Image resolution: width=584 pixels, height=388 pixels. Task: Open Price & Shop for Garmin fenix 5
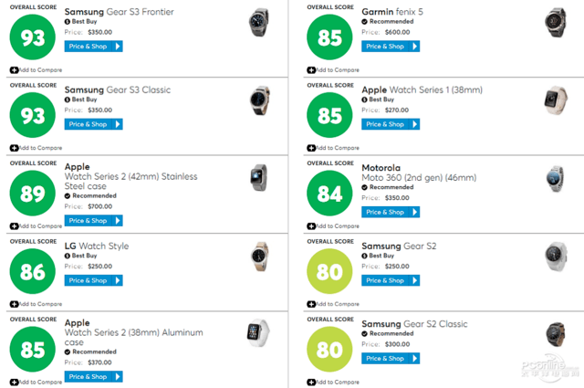pos(391,46)
